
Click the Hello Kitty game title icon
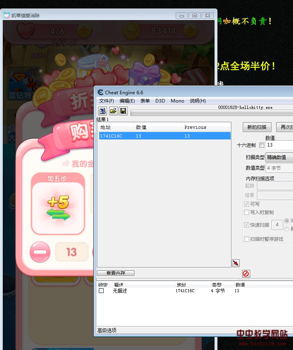pos(7,15)
